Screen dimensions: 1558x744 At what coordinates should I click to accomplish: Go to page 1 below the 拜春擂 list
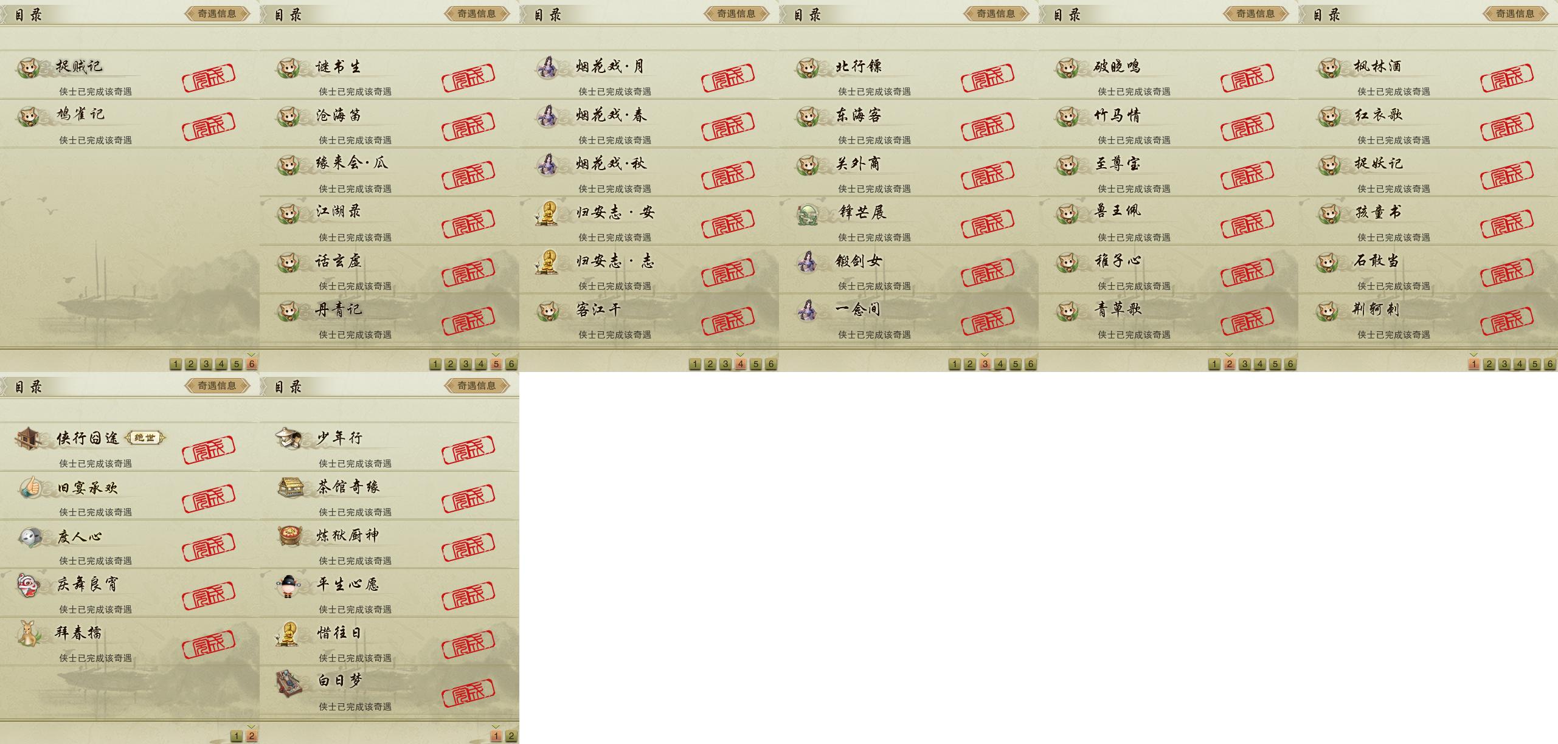tap(237, 736)
